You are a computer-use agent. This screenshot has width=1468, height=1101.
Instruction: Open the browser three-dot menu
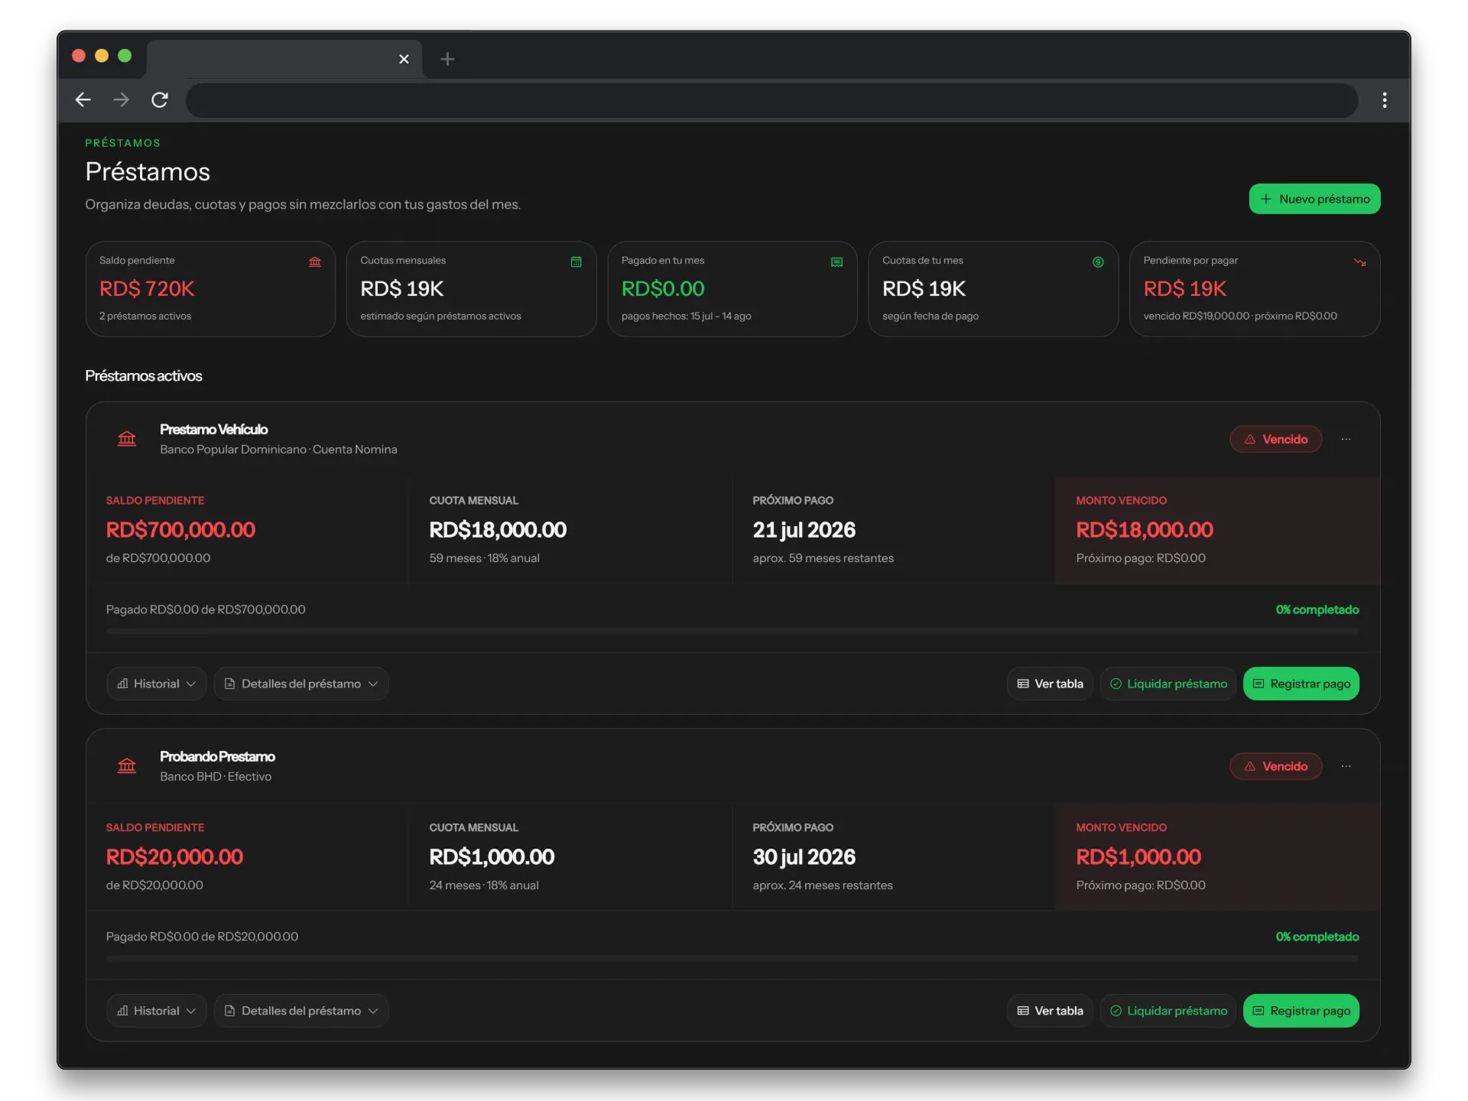1384,100
